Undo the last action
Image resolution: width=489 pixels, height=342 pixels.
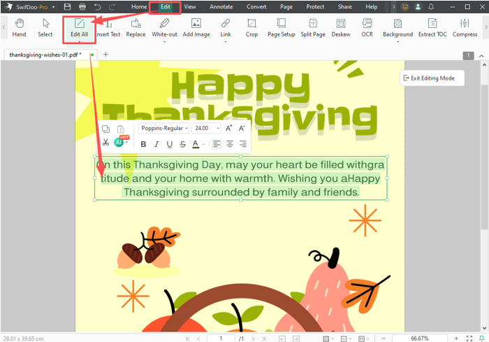[x=97, y=6]
